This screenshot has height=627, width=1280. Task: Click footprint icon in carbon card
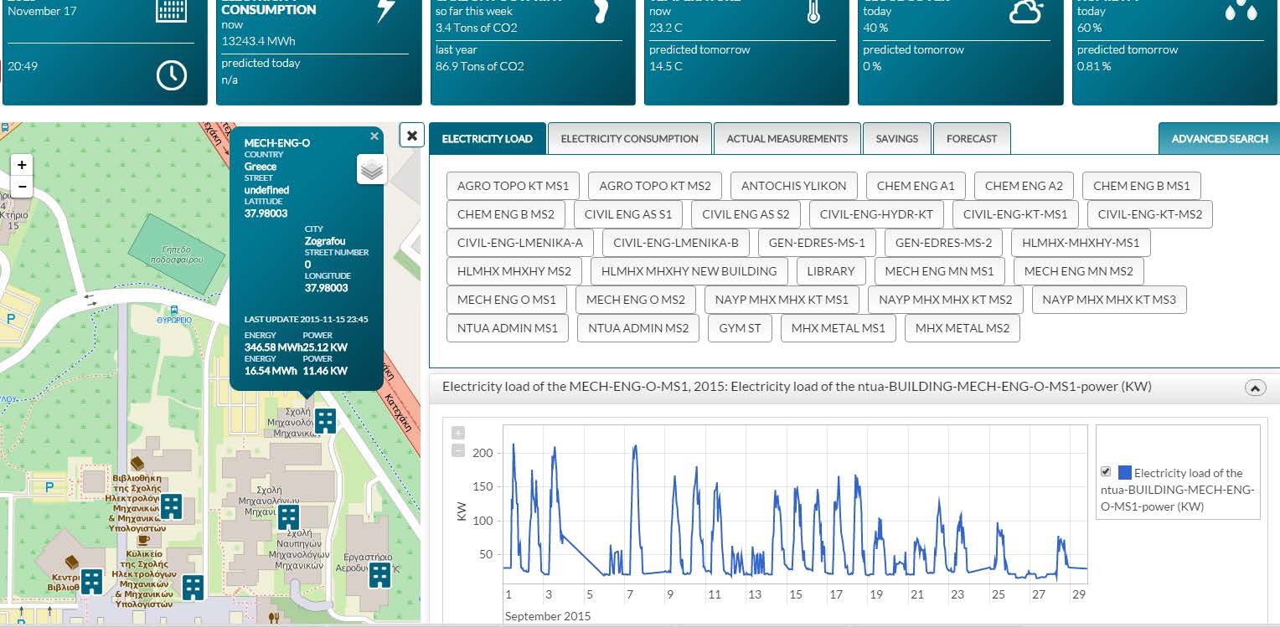click(600, 9)
